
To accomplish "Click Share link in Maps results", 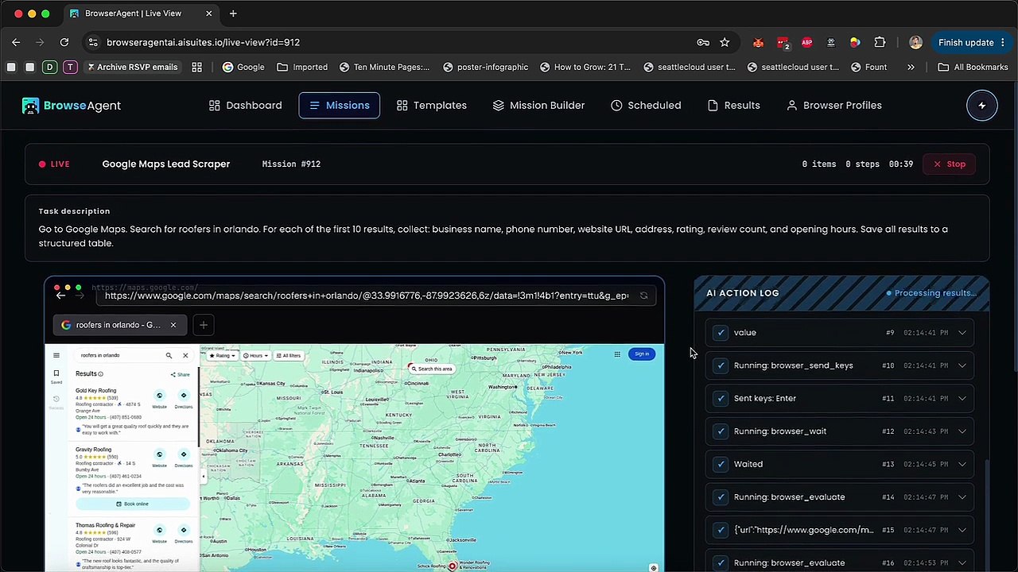I will point(180,374).
